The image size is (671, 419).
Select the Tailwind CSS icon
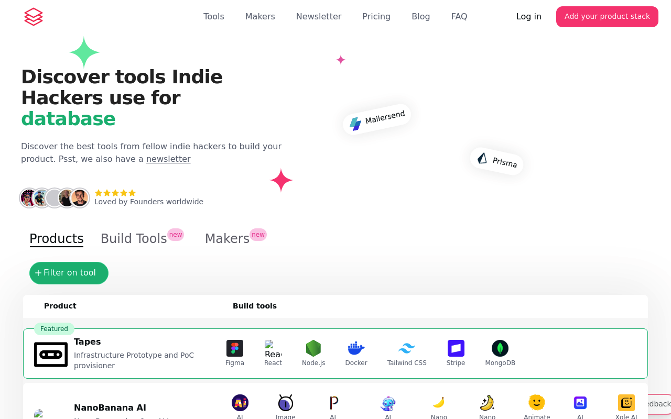click(x=407, y=348)
